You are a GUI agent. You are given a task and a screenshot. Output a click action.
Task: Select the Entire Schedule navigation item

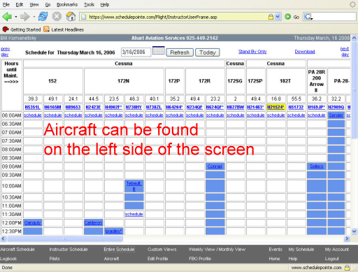119,249
